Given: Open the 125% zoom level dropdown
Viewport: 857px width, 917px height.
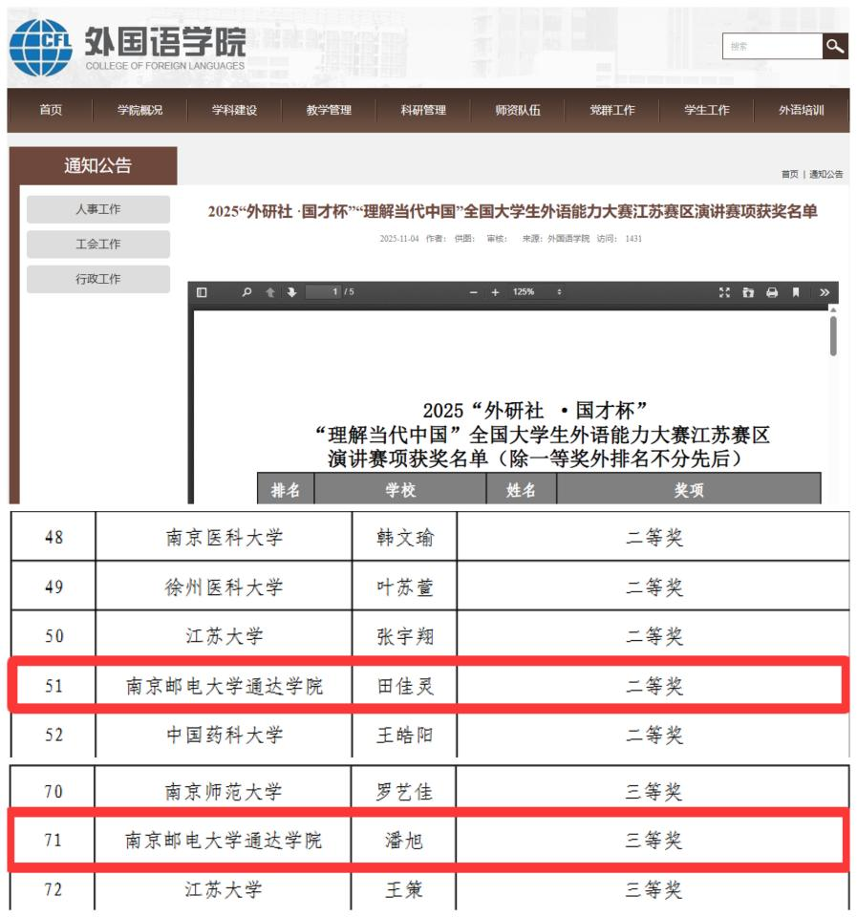Looking at the screenshot, I should click(x=537, y=292).
